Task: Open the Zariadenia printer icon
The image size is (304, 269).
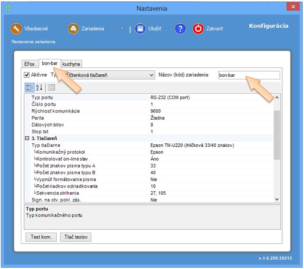Action: (73, 29)
